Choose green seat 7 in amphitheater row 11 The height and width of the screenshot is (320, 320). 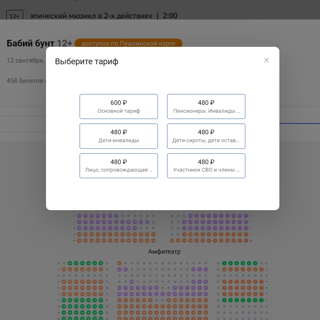[224, 263]
